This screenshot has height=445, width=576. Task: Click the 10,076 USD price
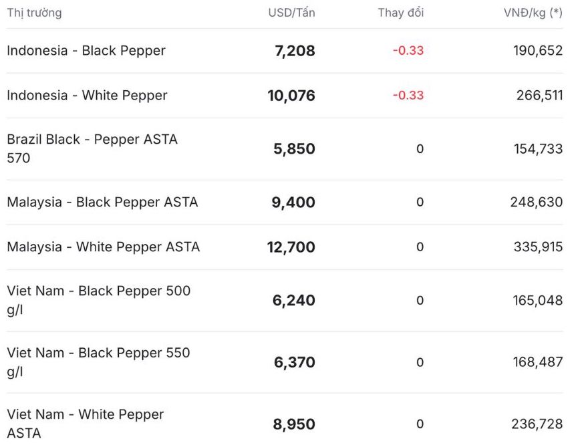[x=291, y=96]
